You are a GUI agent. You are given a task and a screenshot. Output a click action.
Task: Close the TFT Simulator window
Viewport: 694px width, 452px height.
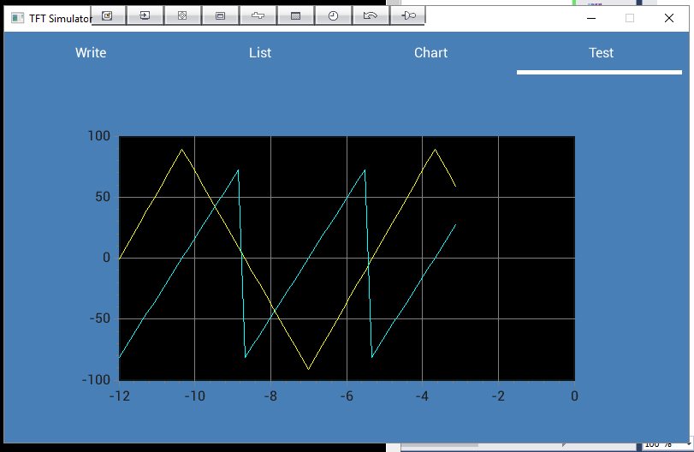click(x=669, y=18)
